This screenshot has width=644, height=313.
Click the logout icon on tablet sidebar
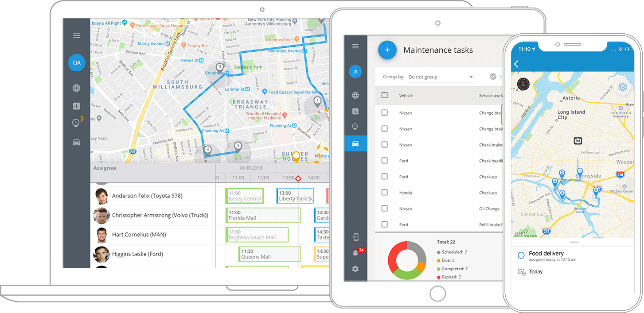[355, 237]
